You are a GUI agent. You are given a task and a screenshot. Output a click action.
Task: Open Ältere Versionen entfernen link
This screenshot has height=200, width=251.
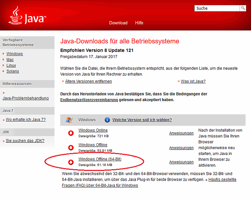(88, 81)
